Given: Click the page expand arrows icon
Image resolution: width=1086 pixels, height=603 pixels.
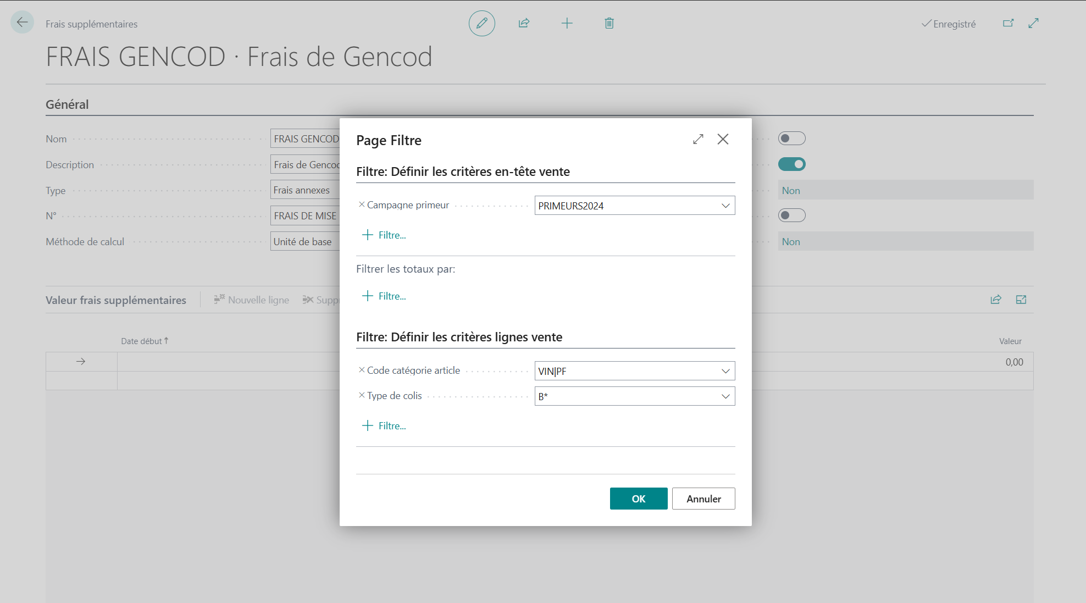Looking at the screenshot, I should [x=1034, y=23].
